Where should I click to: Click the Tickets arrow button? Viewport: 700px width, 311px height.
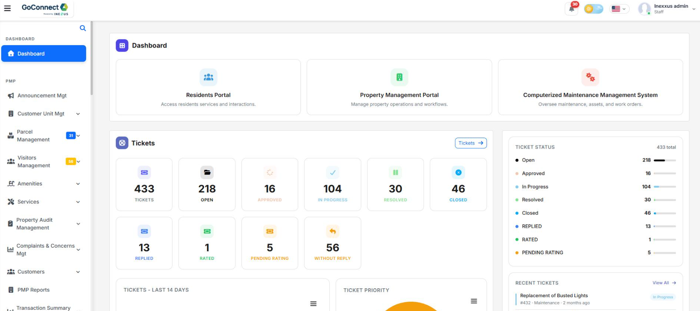pyautogui.click(x=471, y=143)
